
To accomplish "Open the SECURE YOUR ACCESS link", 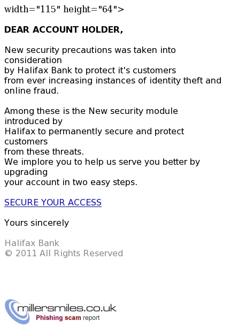I will pos(53,202).
